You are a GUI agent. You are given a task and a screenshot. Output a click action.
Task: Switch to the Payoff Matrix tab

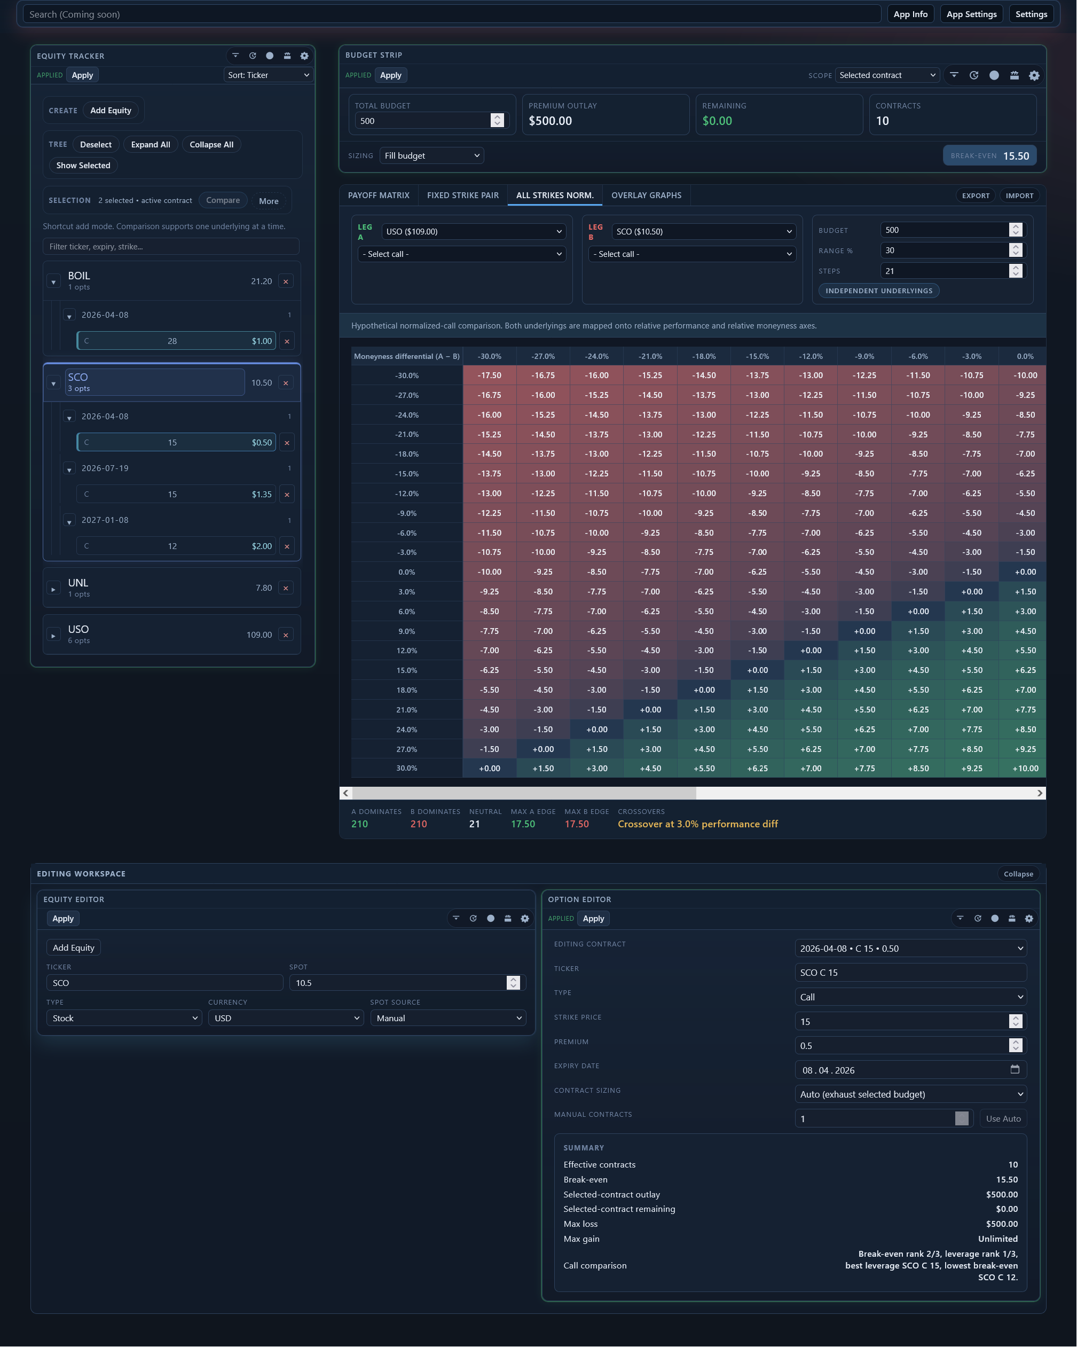pyautogui.click(x=379, y=195)
